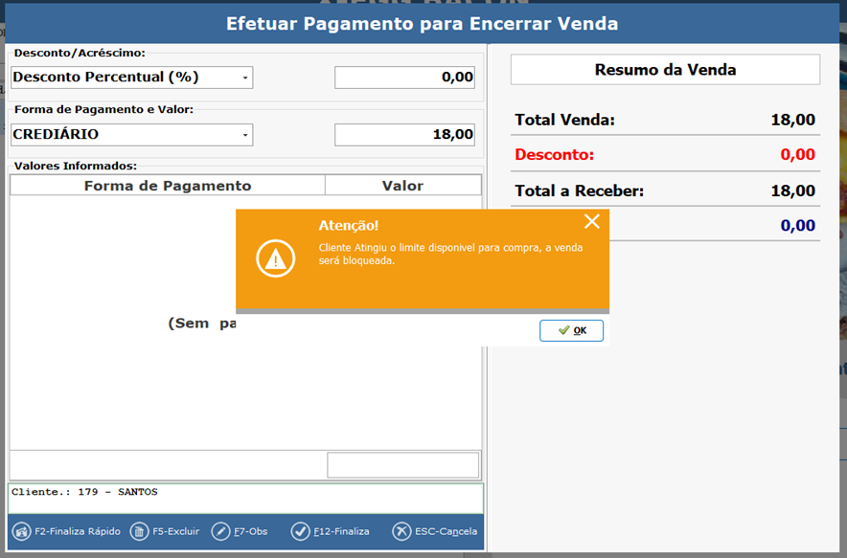Image resolution: width=847 pixels, height=558 pixels.
Task: Open F7-Obs pencil note icon
Action: (x=221, y=531)
